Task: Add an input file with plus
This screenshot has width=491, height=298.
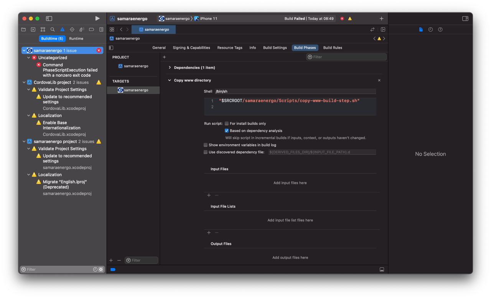Action: (209, 195)
